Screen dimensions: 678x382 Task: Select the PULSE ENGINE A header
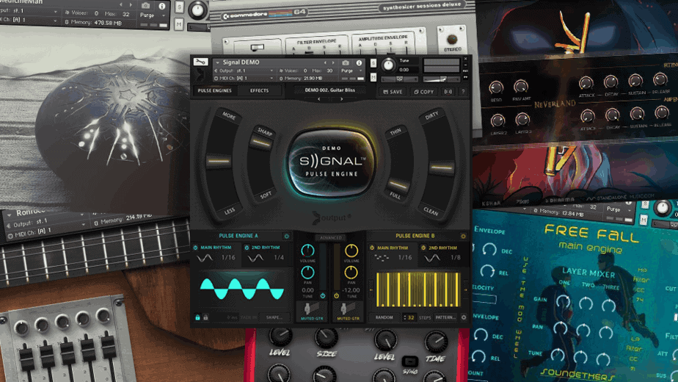coord(238,236)
